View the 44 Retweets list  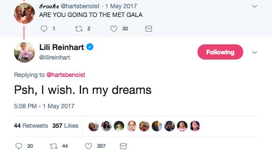pos(31,126)
